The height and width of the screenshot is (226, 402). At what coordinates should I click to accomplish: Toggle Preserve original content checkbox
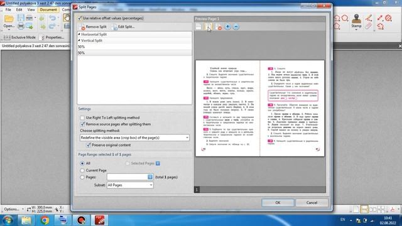coord(89,145)
